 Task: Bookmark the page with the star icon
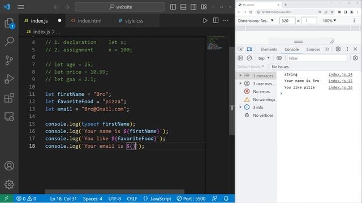tap(332, 12)
